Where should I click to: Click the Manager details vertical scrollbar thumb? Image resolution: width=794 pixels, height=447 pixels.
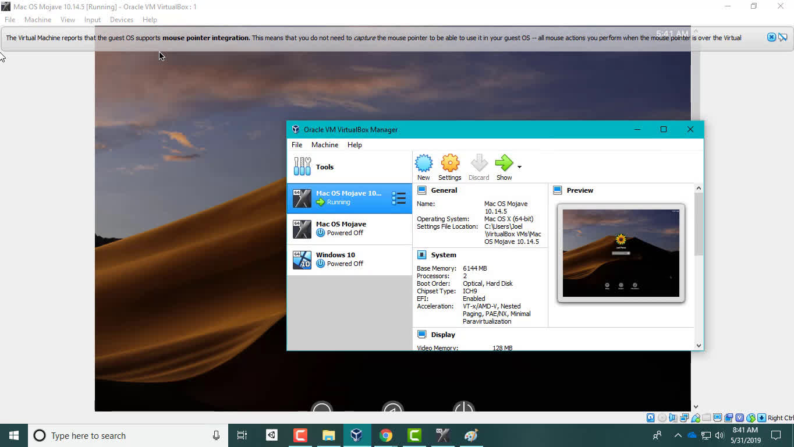click(x=699, y=224)
